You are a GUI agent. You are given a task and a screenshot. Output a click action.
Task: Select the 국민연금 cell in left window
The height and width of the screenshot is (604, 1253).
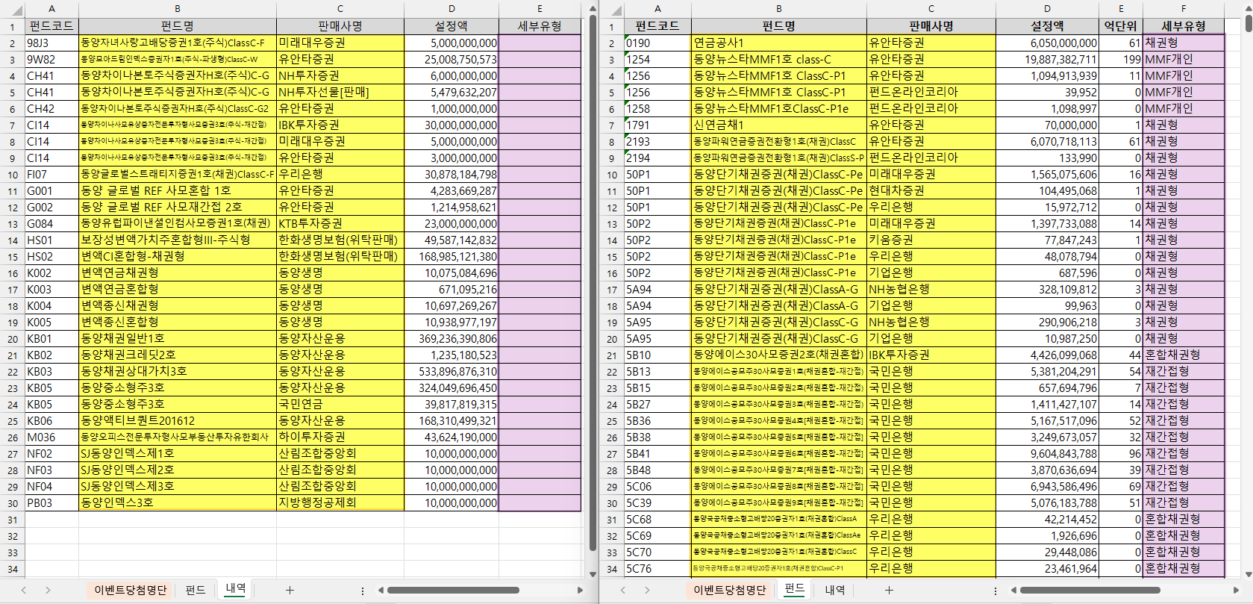(x=340, y=405)
